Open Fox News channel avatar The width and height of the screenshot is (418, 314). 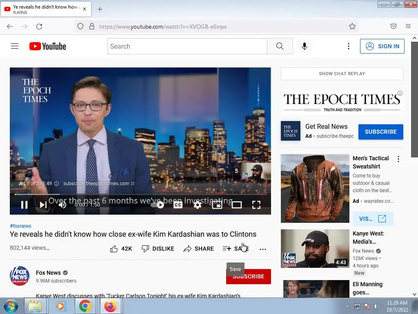pyautogui.click(x=20, y=276)
